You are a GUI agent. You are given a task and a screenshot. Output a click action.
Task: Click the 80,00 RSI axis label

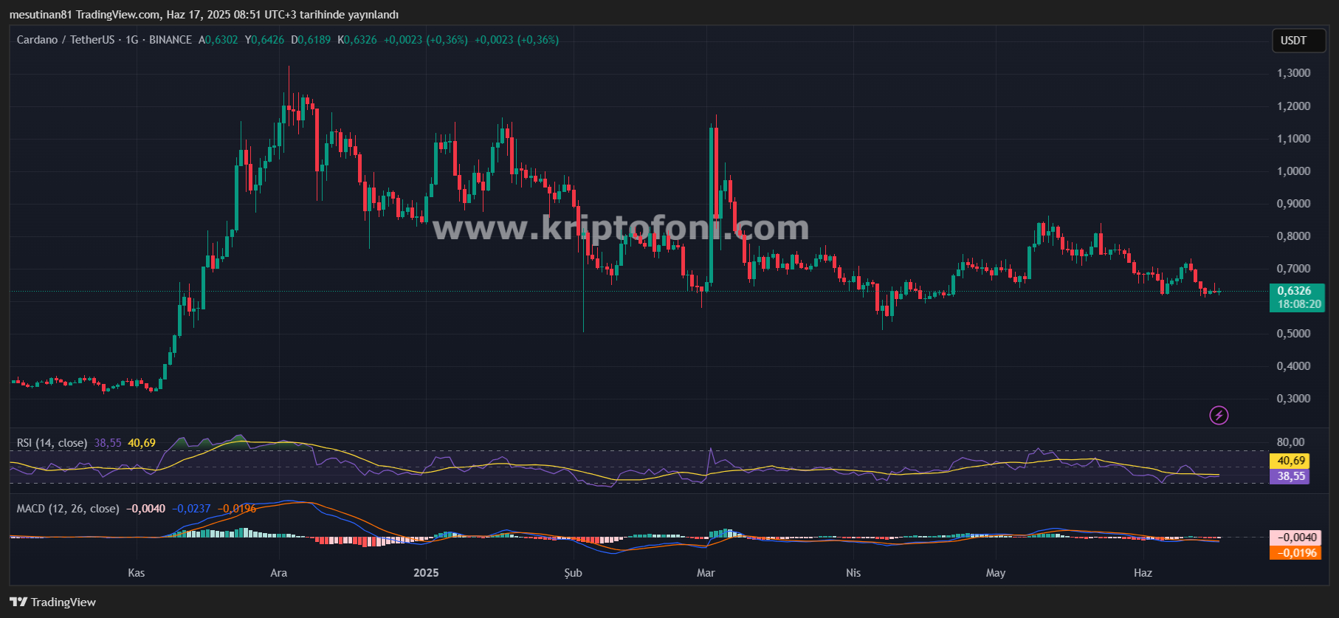[x=1291, y=442]
